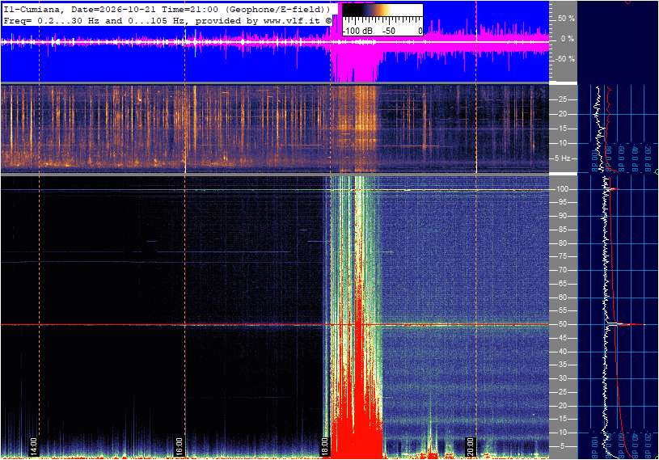Click the '65' frequency axis label

(x=562, y=284)
